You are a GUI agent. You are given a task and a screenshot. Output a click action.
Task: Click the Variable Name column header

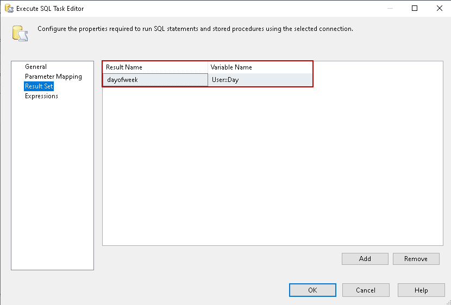point(260,67)
